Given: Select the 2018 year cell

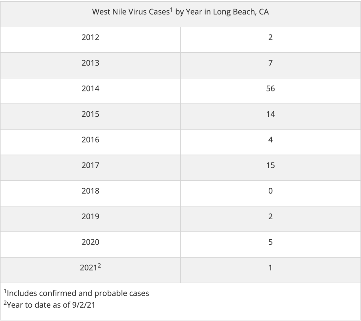Looking at the screenshot, I should pyautogui.click(x=90, y=191).
